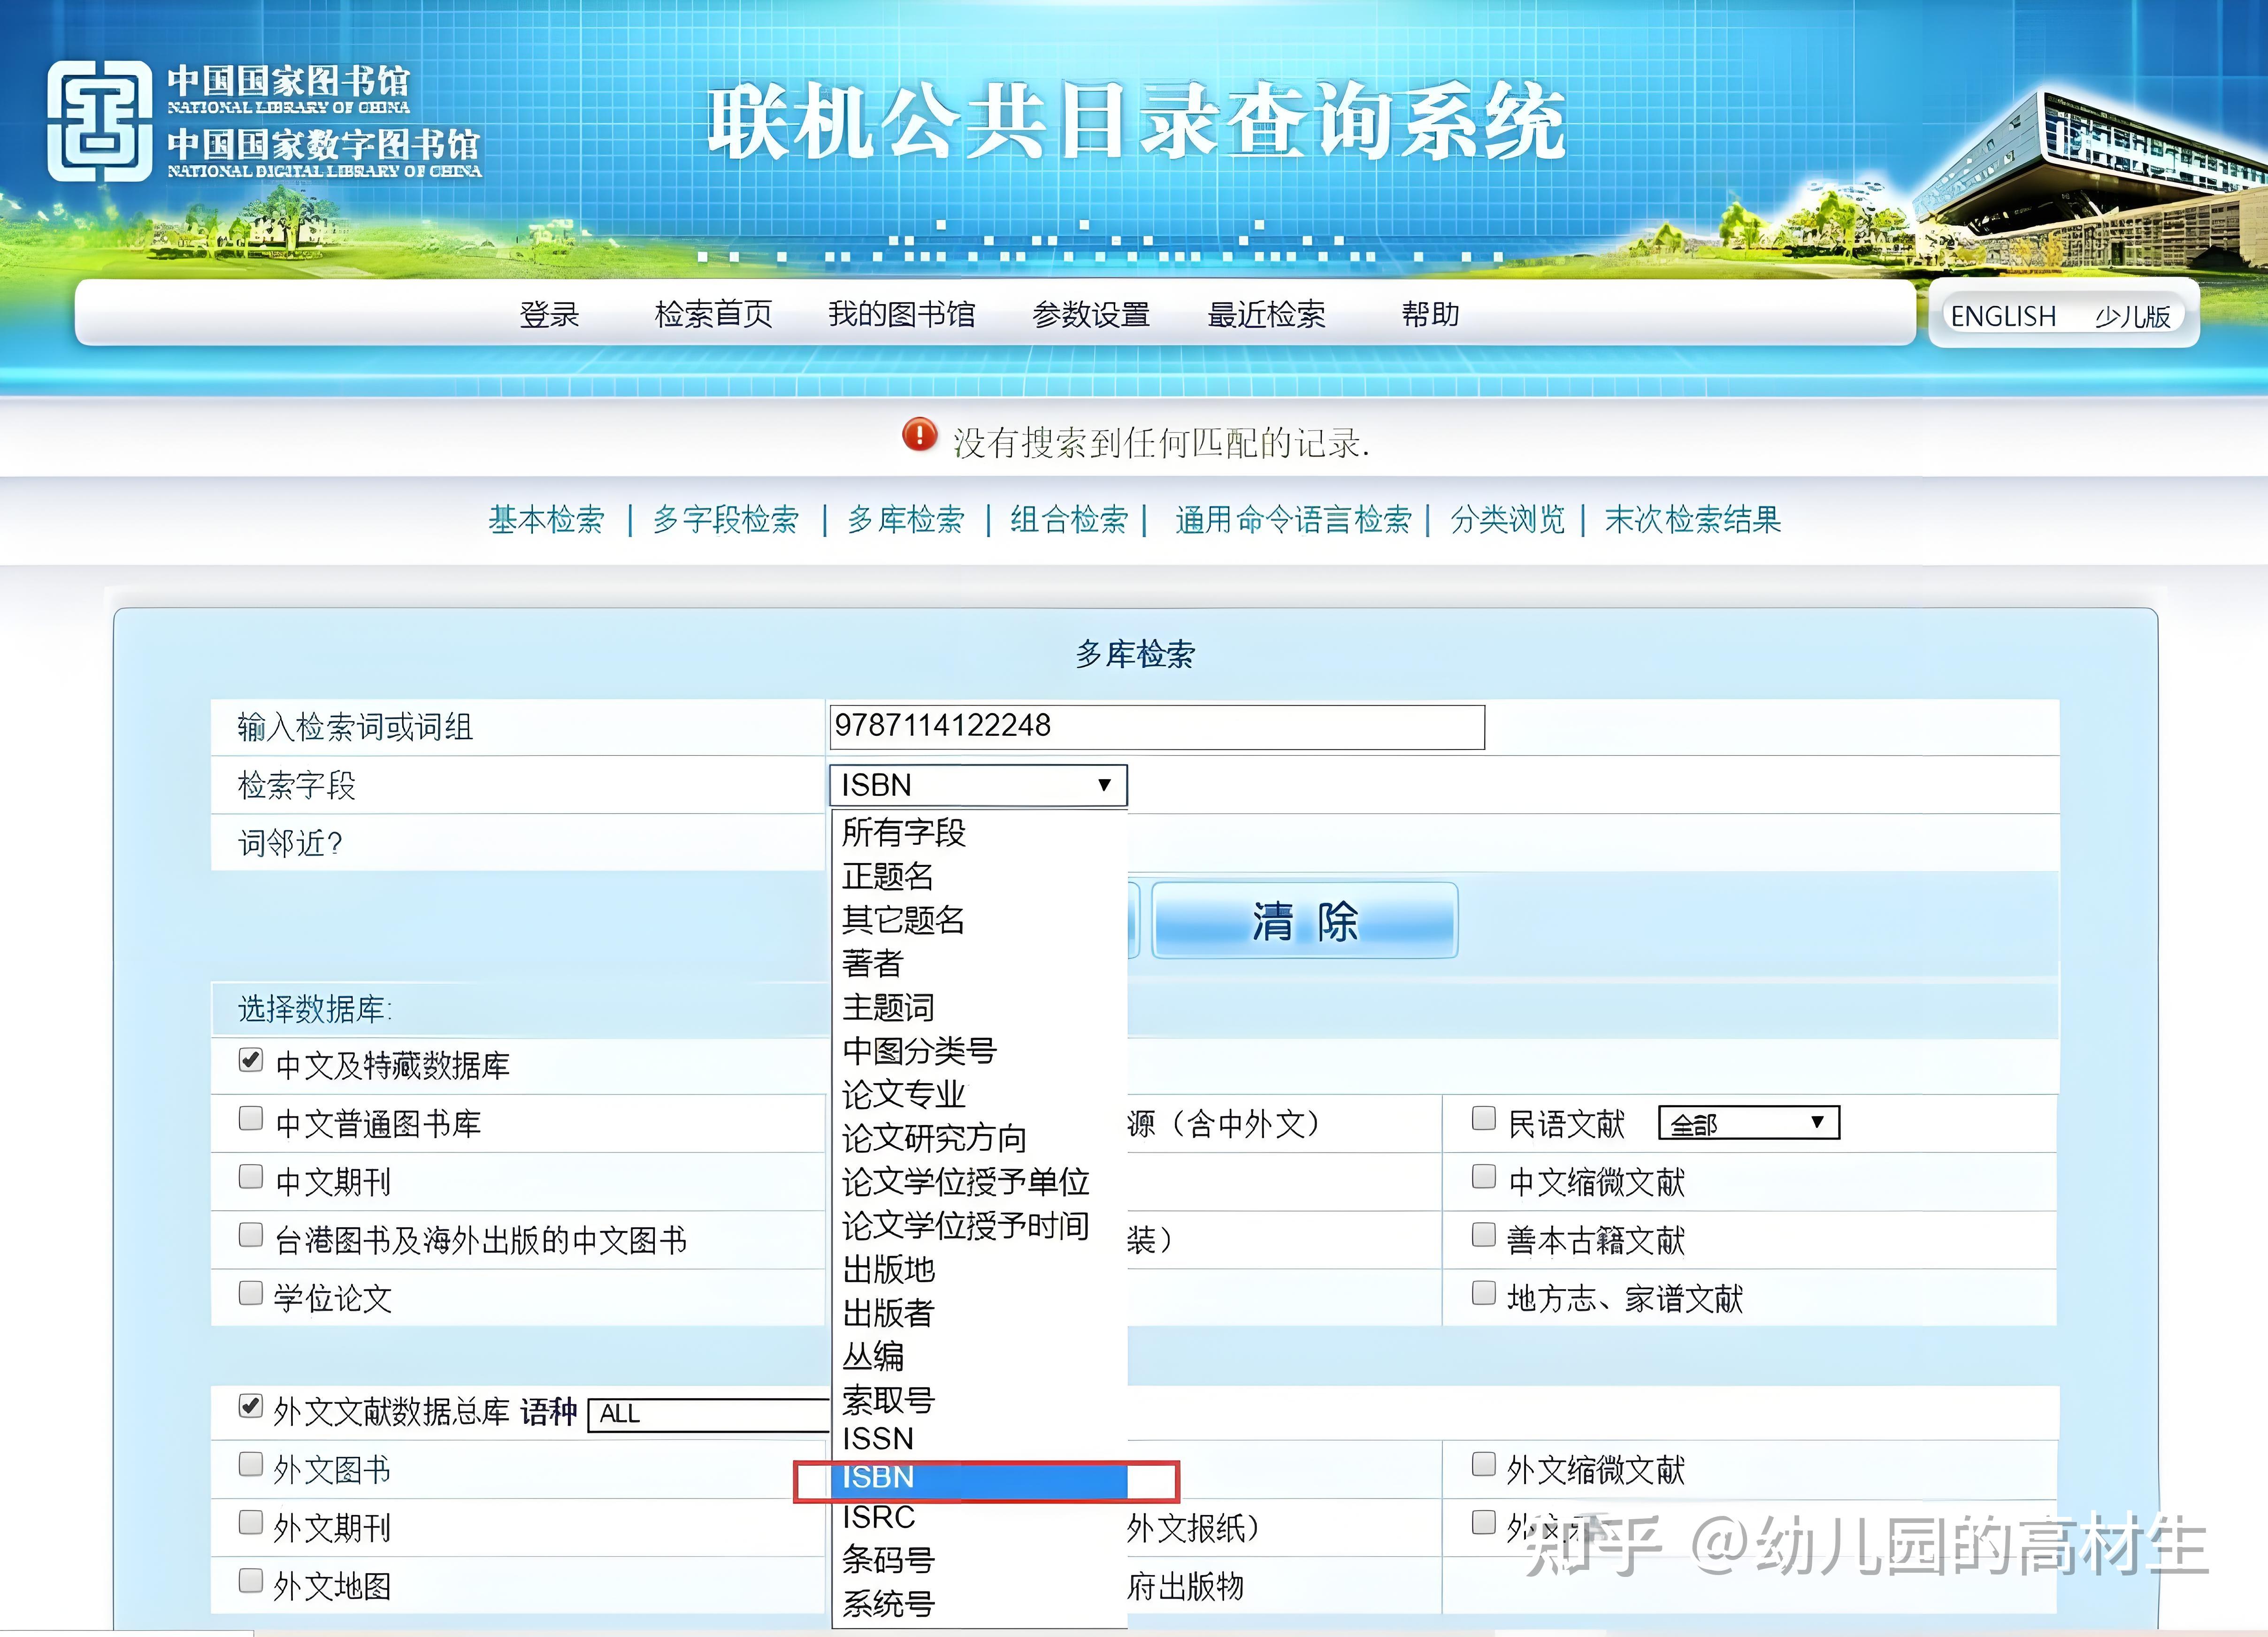2268x1637 pixels.
Task: Check the 学位论文 database option
Action: click(x=250, y=1293)
